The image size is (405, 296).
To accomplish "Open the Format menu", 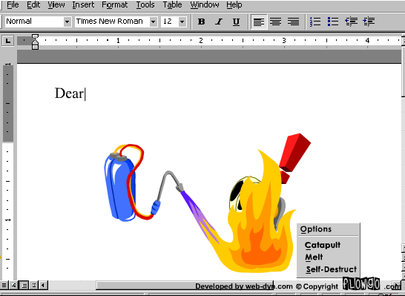I will (114, 4).
